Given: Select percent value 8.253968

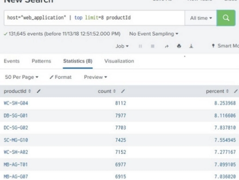Looking at the screenshot, I should [x=225, y=103].
